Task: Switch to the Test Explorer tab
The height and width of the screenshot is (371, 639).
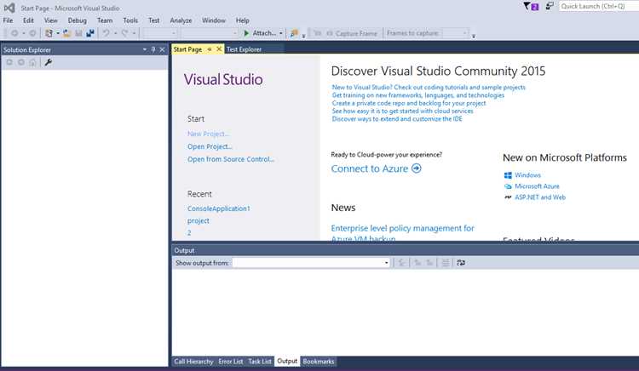Action: [244, 49]
